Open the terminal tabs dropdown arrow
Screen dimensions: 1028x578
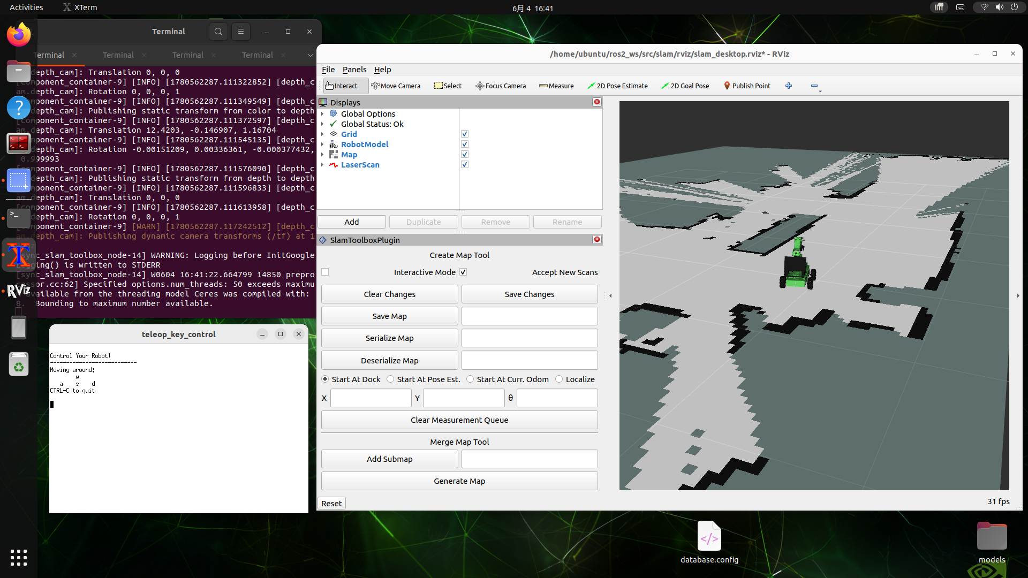coord(310,55)
